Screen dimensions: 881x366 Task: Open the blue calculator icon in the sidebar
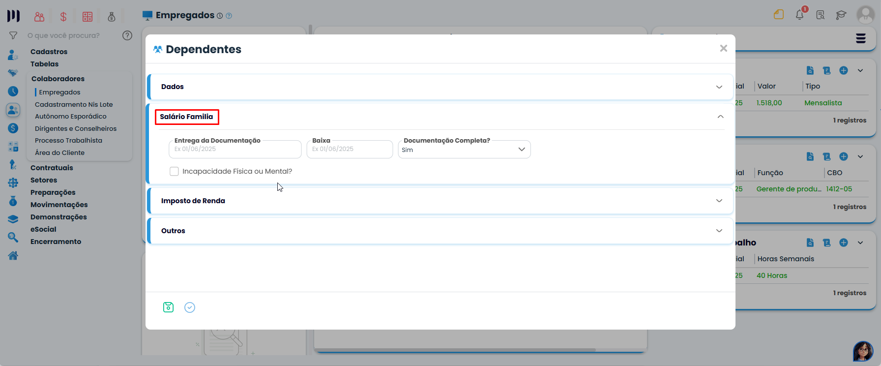pyautogui.click(x=13, y=147)
